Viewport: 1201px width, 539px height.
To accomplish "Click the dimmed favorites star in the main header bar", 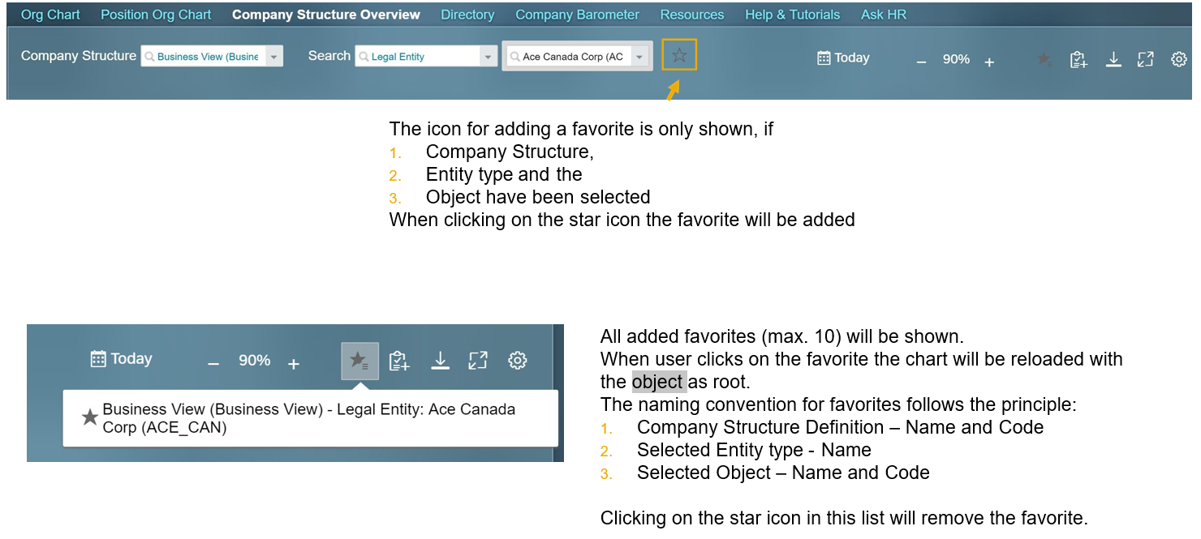I will (1044, 59).
